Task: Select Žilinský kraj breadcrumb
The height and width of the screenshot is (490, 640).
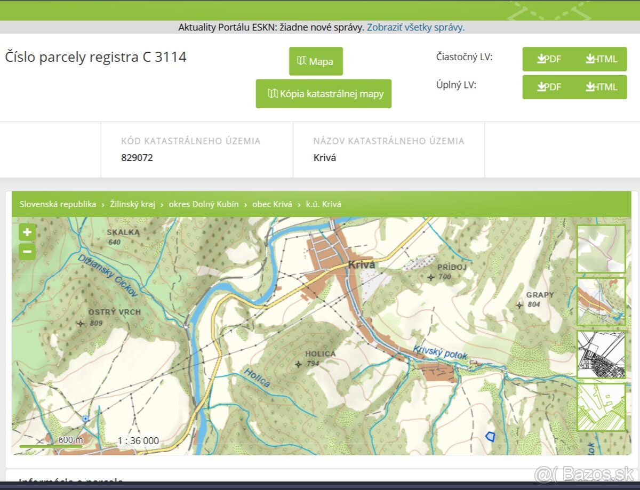Action: point(132,204)
